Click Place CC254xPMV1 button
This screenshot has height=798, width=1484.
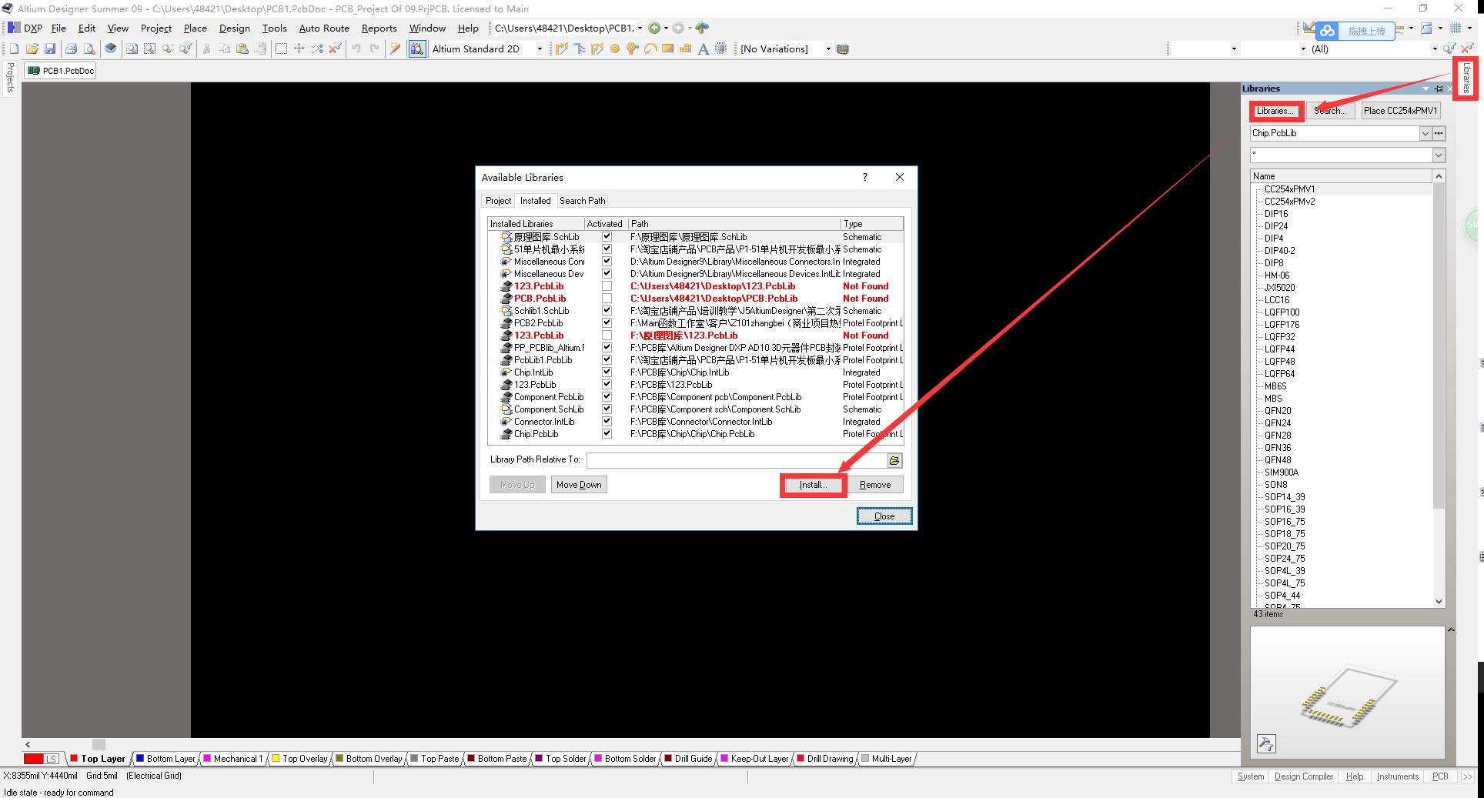(x=1400, y=111)
